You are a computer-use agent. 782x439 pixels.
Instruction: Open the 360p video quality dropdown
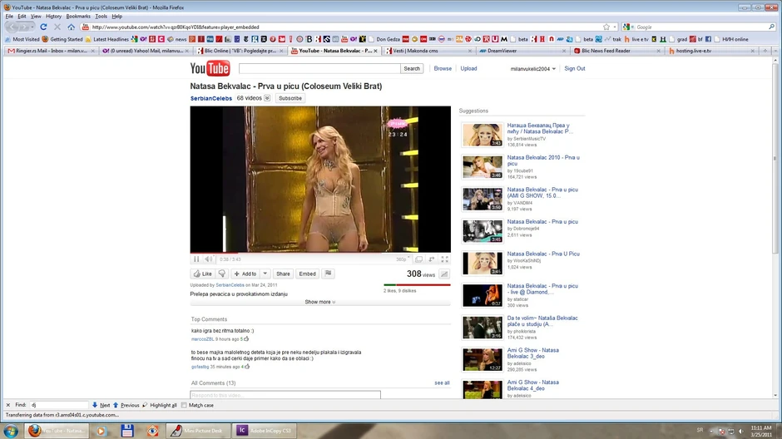403,259
